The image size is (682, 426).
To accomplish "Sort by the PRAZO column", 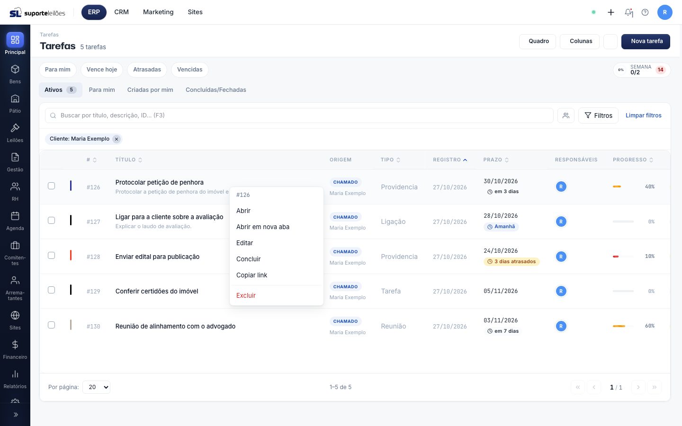I will [496, 160].
